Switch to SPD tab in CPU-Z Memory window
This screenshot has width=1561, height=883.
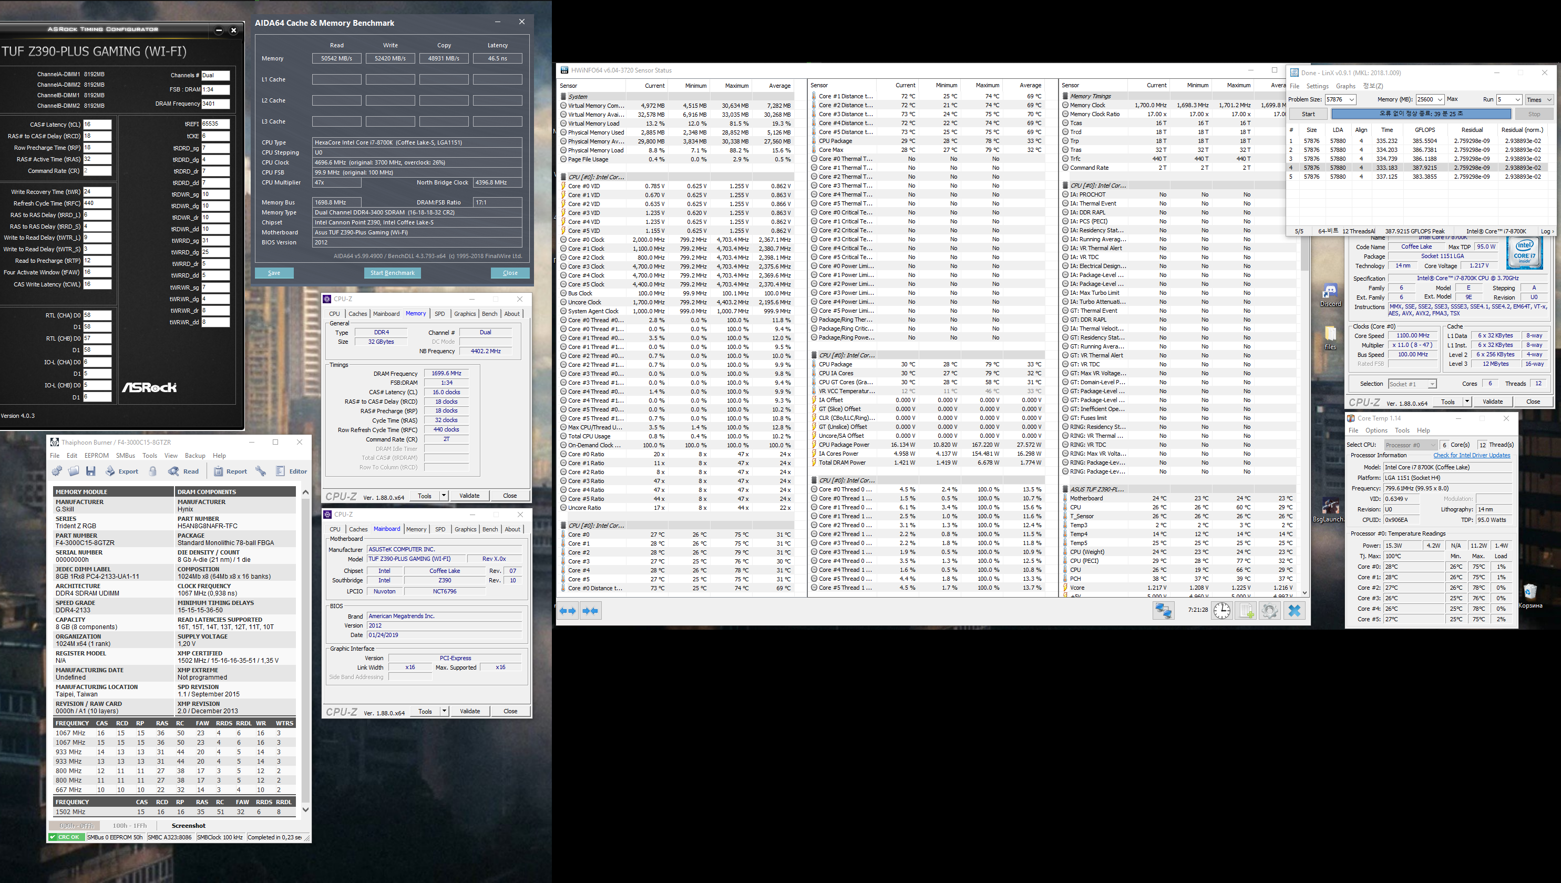point(440,314)
